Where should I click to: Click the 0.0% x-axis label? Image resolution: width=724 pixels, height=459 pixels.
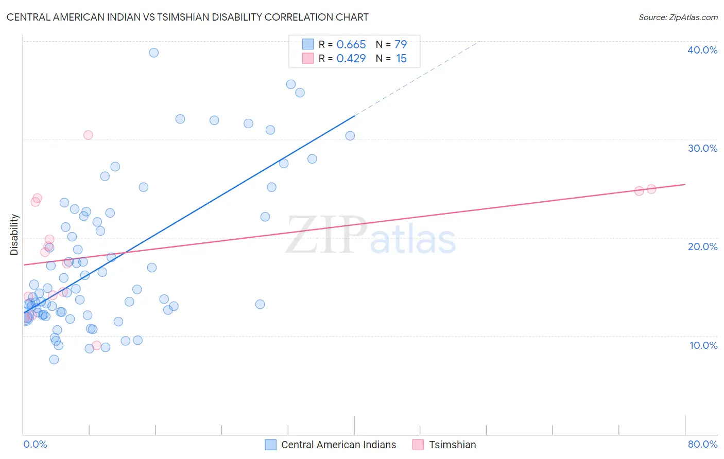point(36,444)
